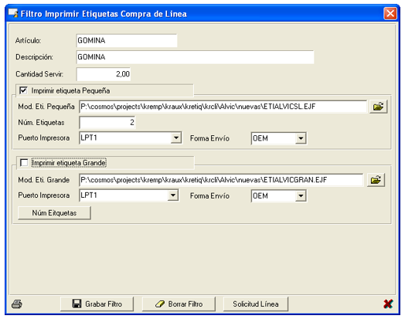Click the red X cancel icon
Image resolution: width=405 pixels, height=319 pixels.
click(x=388, y=304)
